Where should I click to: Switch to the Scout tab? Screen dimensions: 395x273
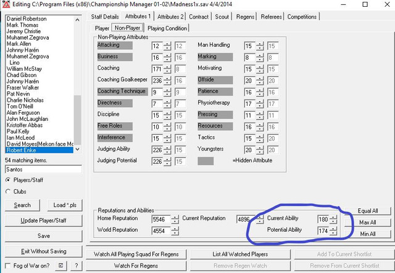[x=222, y=17]
